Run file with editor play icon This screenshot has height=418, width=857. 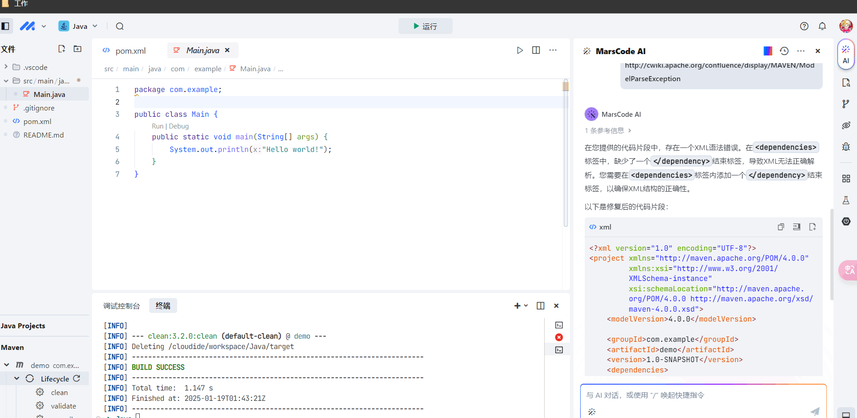click(x=520, y=50)
